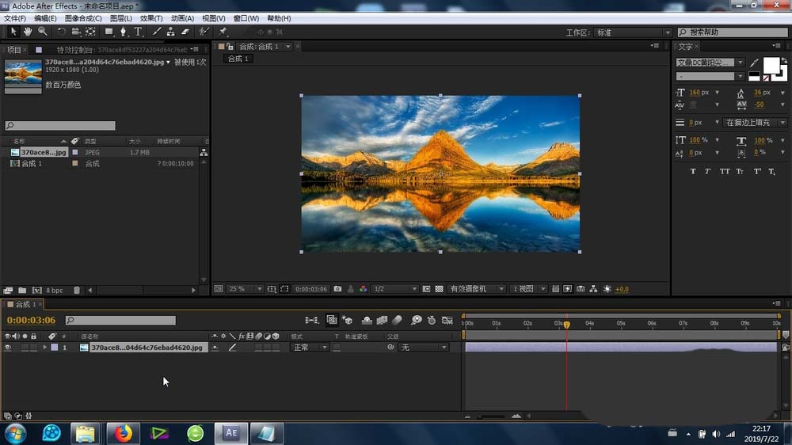Select the Zoom magnifier tool
Image resolution: width=792 pixels, height=445 pixels.
(42, 32)
